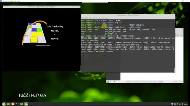Image resolution: width=190 pixels, height=106 pixels.
Task: Click the terminal window title bar
Action: [128, 15]
